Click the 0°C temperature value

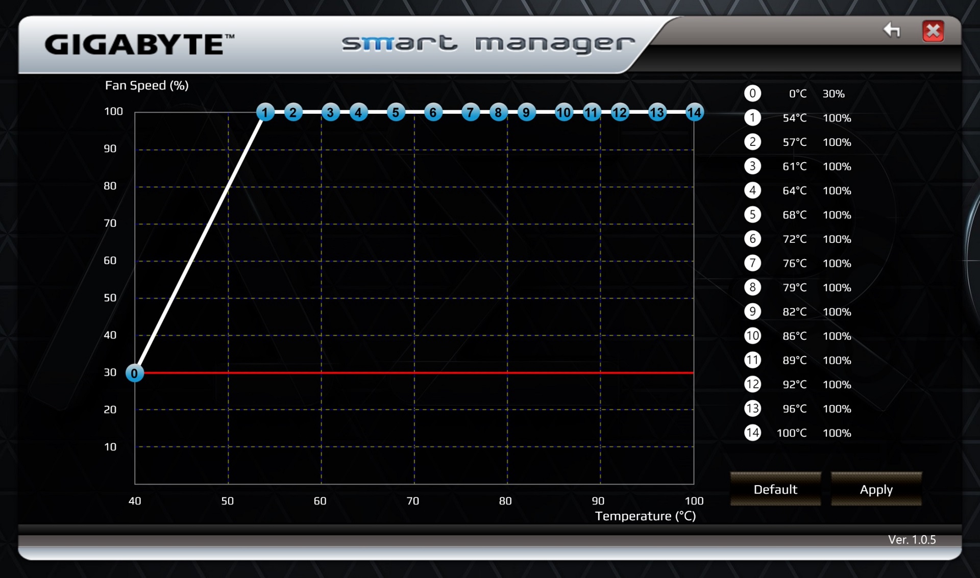(x=798, y=94)
